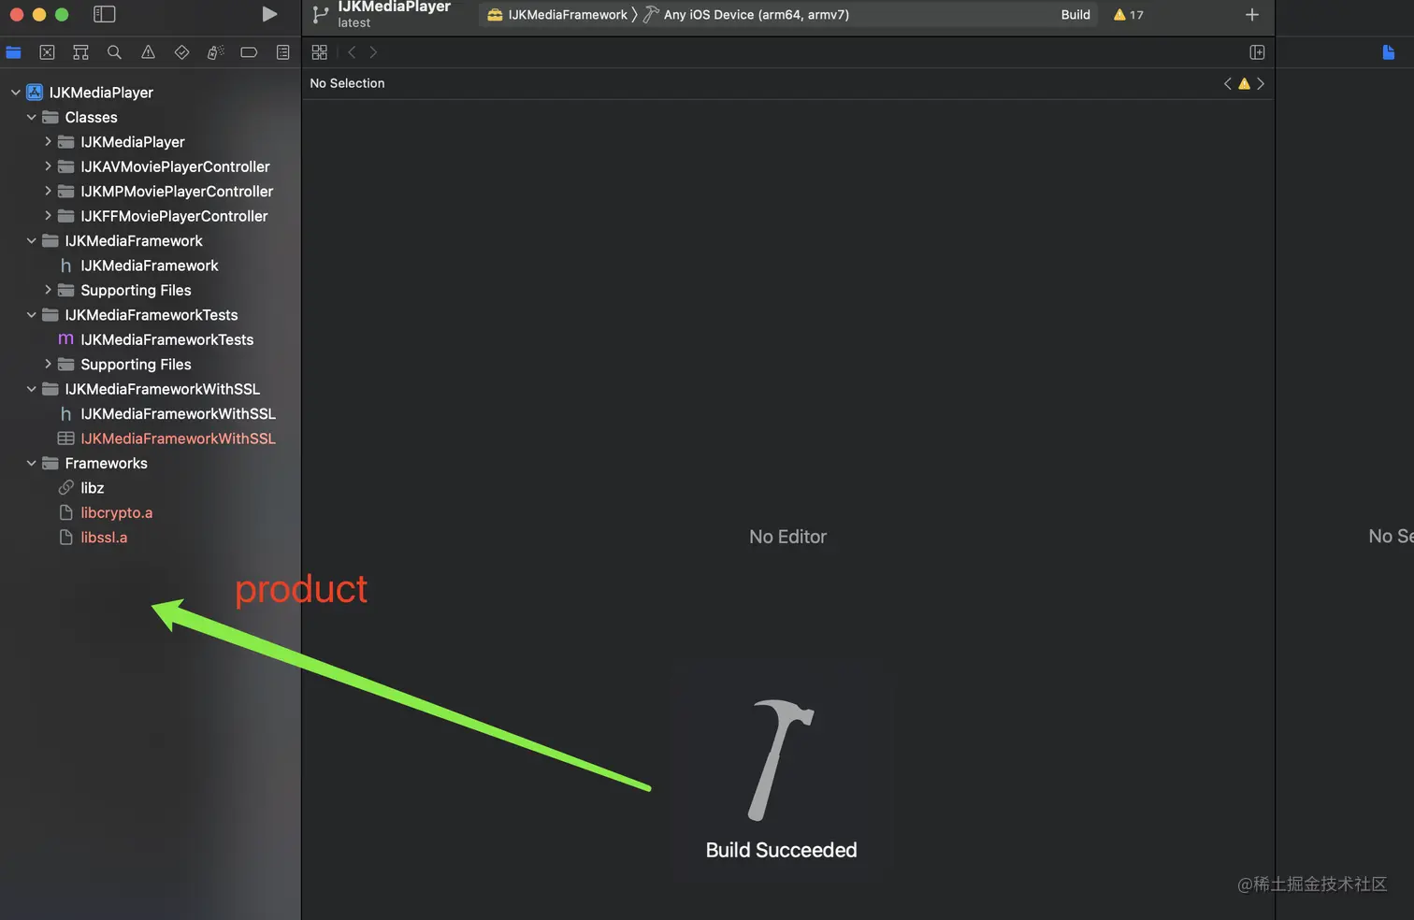1414x920 pixels.
Task: Collapse the IJKMediaFrameworkWithSSL group
Action: 31,389
